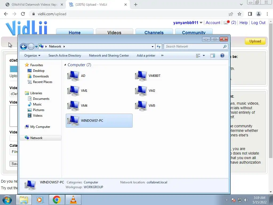Collapse the Computer (7) group
This screenshot has height=205, width=273.
click(x=65, y=65)
